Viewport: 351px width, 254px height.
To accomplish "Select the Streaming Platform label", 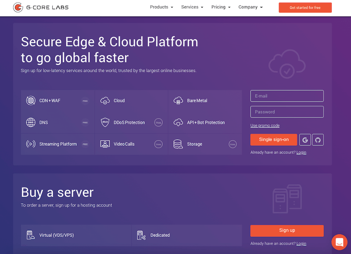I will point(58,144).
